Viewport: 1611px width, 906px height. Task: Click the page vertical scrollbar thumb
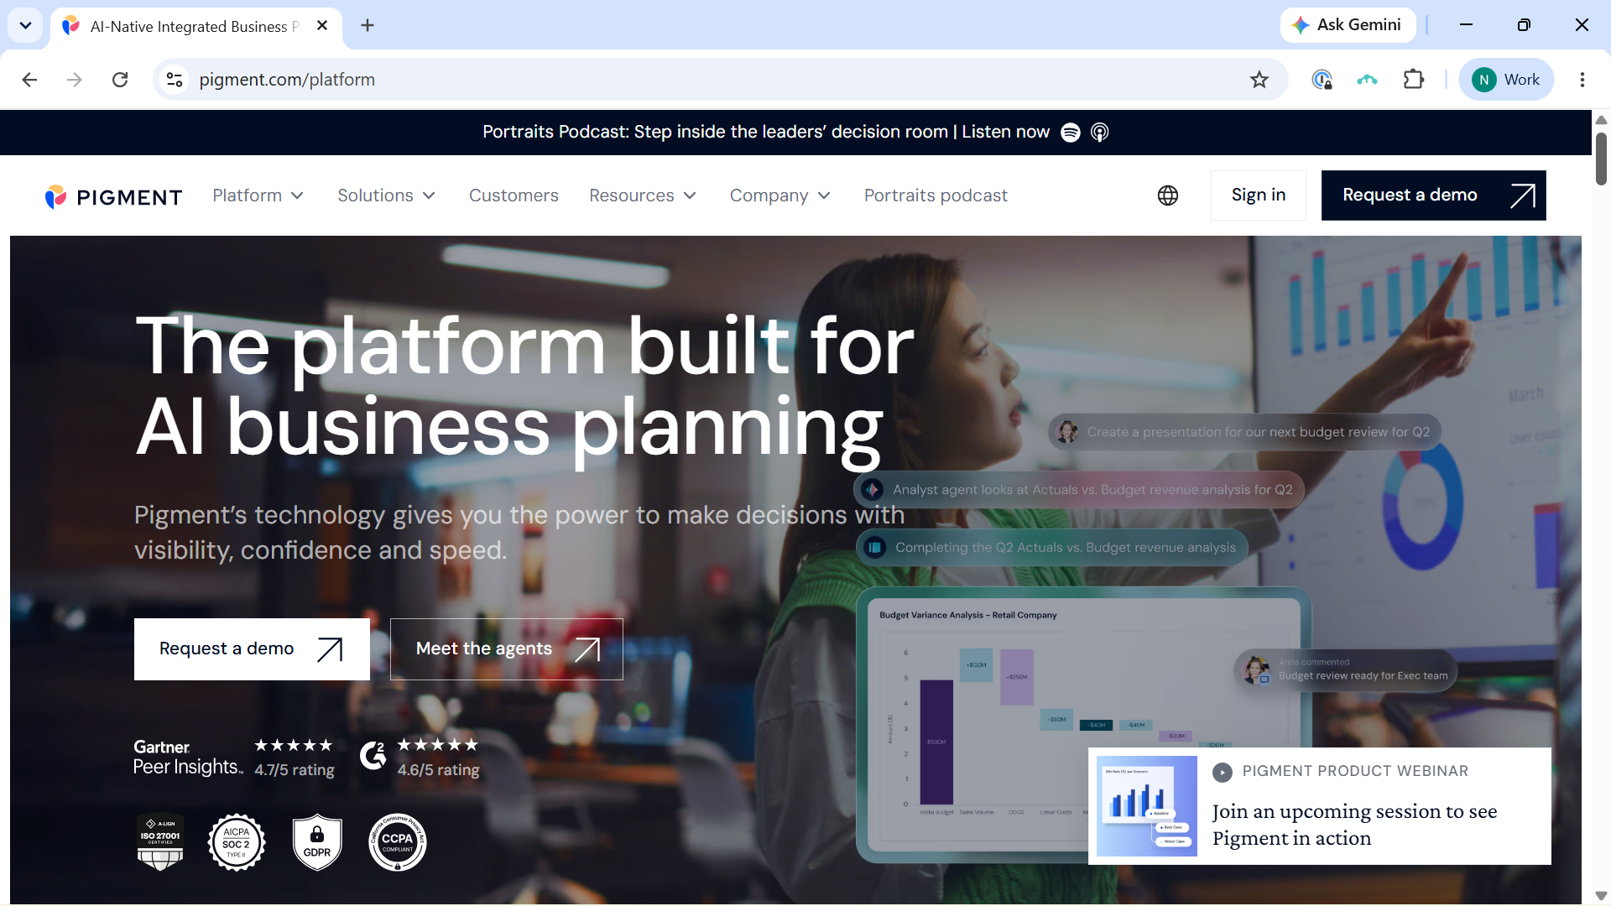click(1601, 159)
